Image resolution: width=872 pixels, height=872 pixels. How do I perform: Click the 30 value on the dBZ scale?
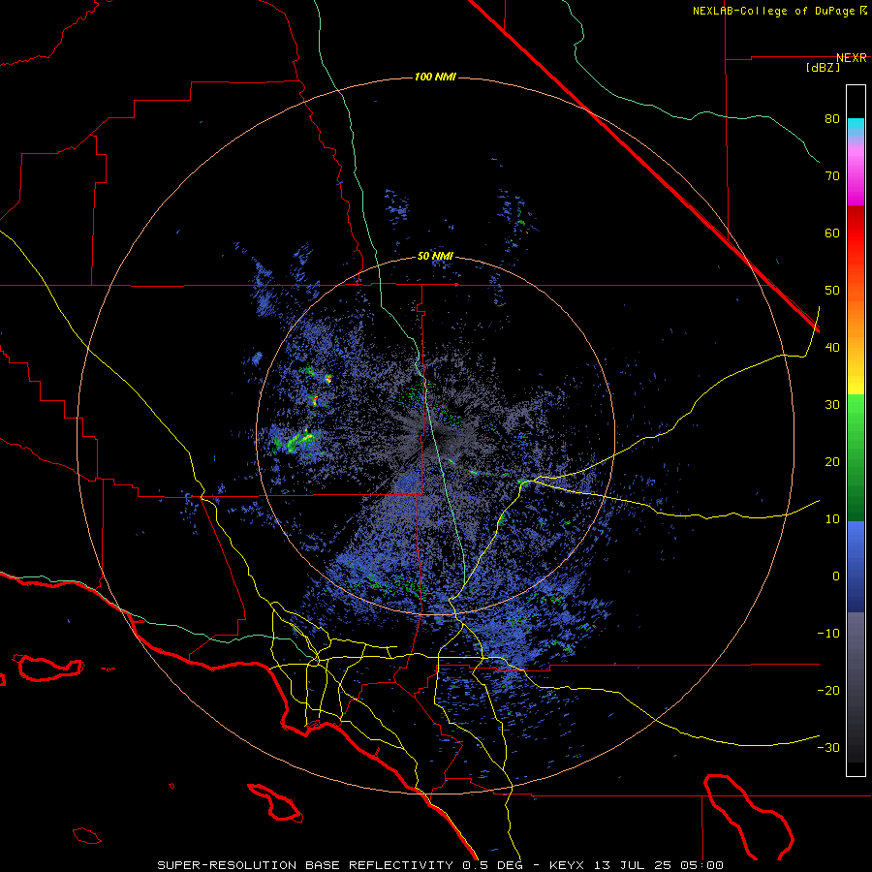coord(832,405)
